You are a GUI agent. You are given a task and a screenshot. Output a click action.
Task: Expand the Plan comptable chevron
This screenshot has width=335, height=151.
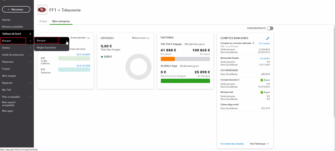[30, 97]
